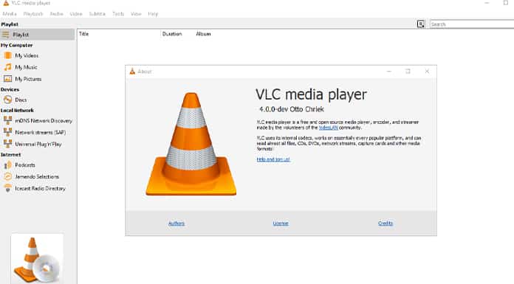
Task: Open the Tools menu
Action: [118, 14]
